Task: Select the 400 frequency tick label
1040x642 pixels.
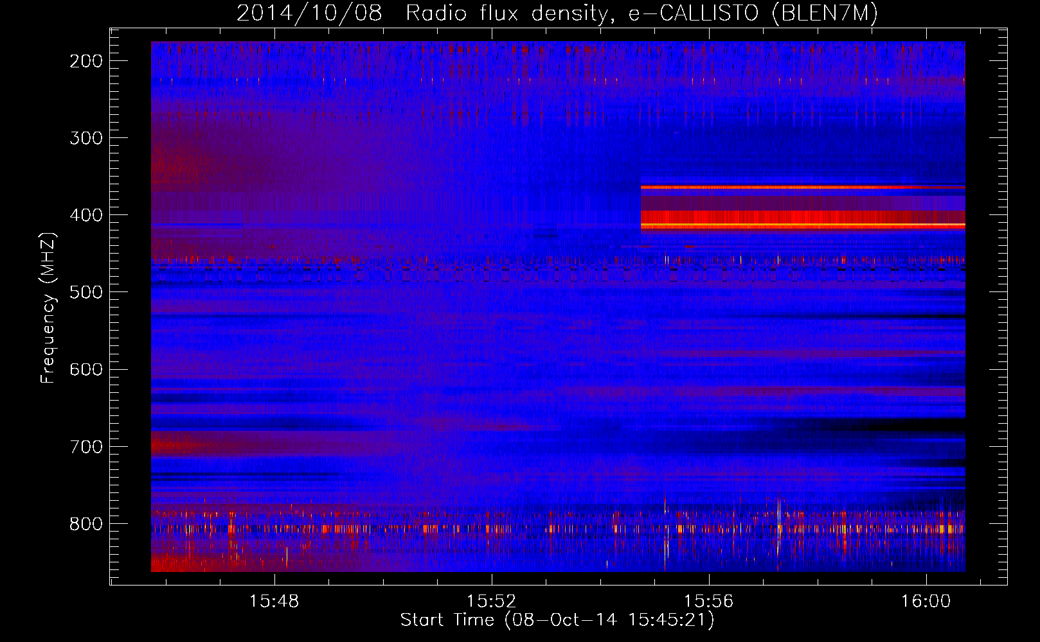Action: point(86,215)
